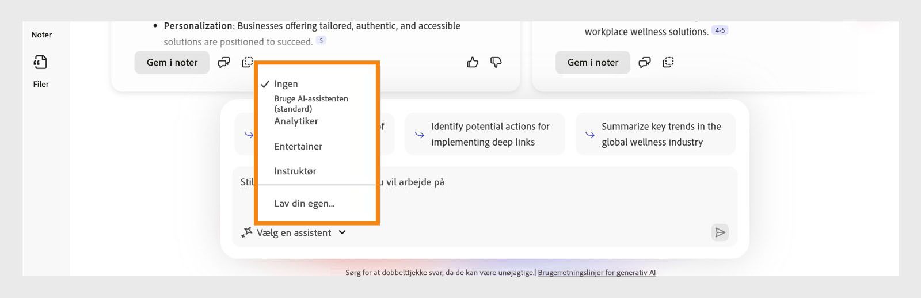Screen dimensions: 921x298
Task: Click copy icon in left card
Action: coord(248,62)
